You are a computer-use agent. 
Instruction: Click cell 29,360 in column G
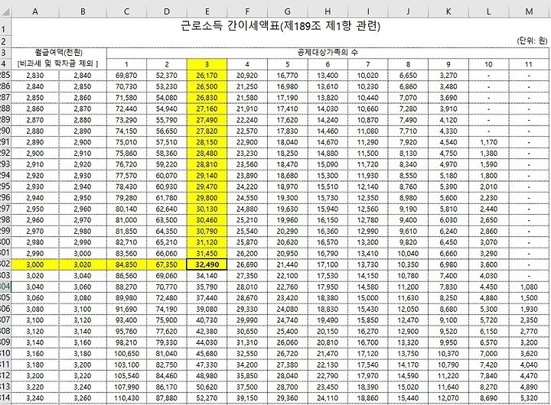[288, 398]
